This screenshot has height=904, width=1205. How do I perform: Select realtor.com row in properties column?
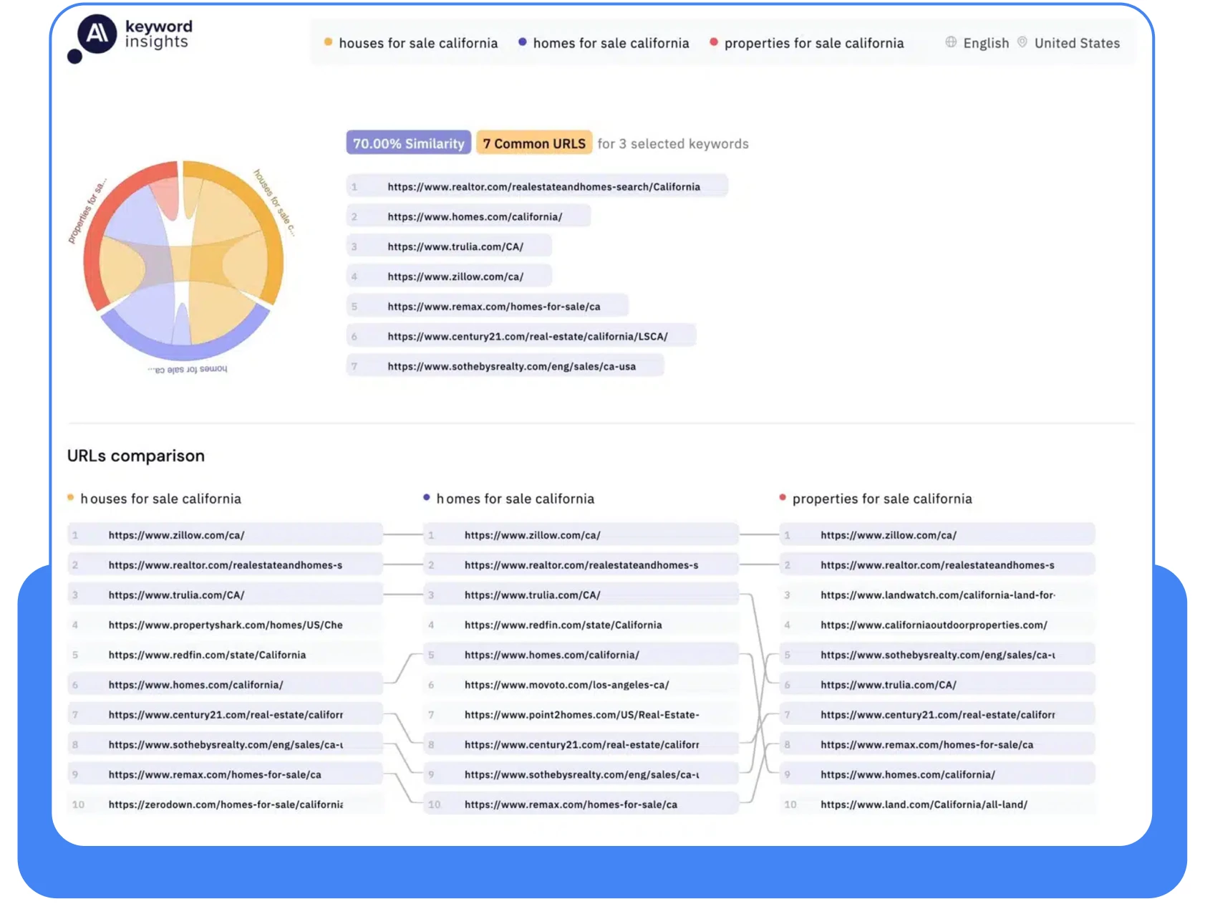[937, 565]
